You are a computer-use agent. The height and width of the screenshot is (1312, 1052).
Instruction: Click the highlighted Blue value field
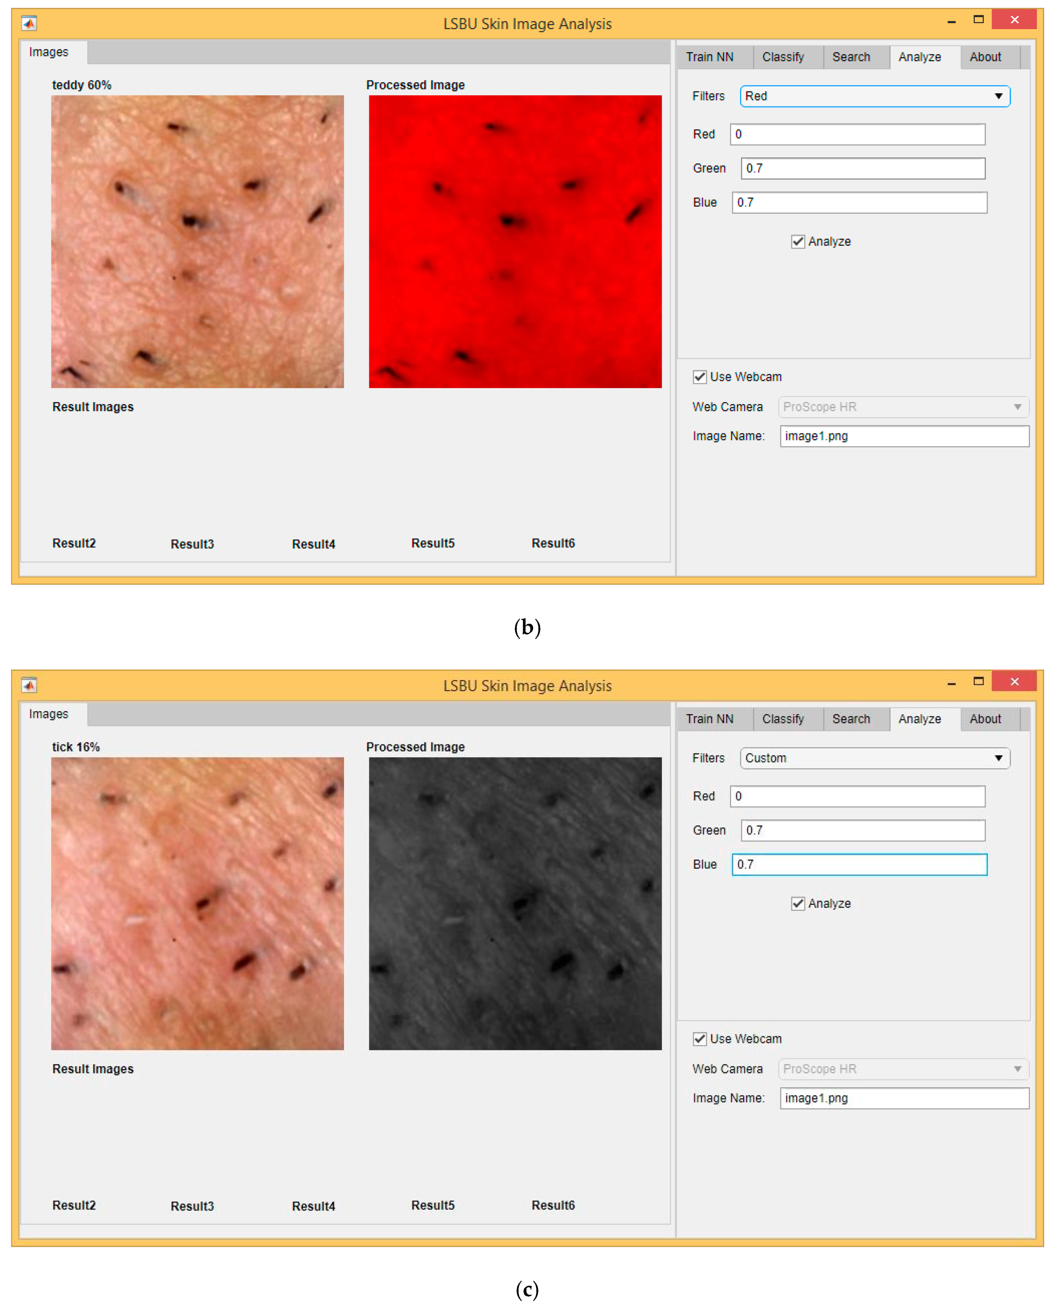(x=859, y=864)
